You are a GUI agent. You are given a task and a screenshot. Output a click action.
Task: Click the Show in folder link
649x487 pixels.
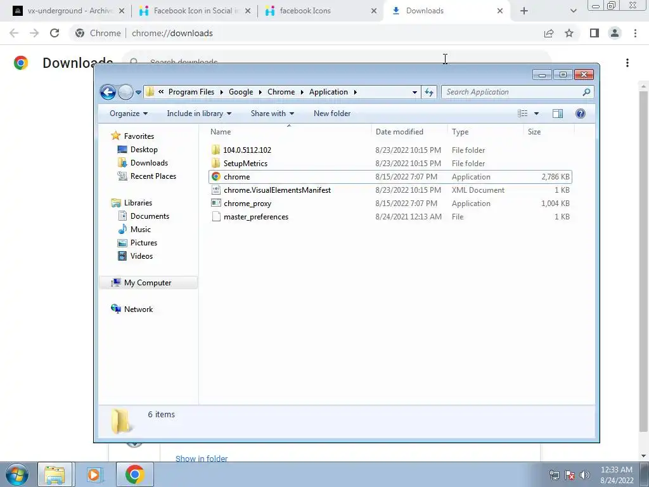pos(202,458)
